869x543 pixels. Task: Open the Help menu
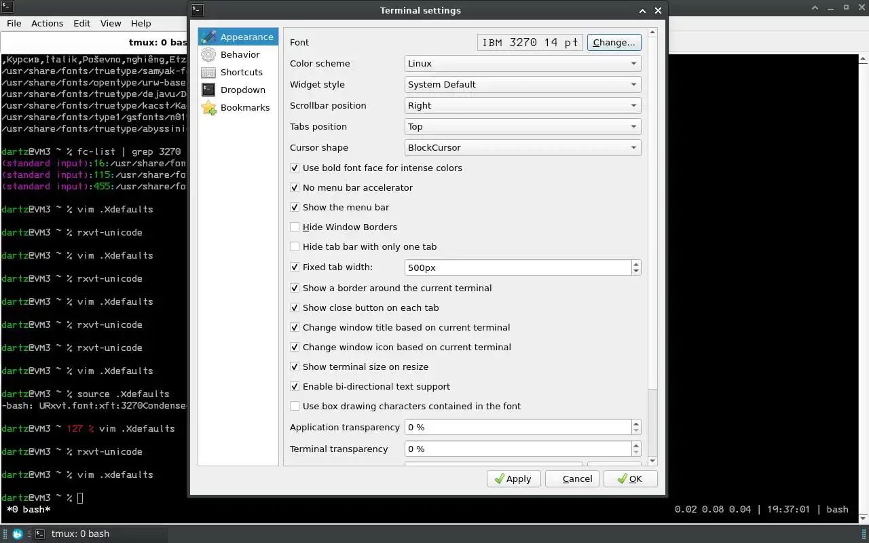(x=141, y=23)
